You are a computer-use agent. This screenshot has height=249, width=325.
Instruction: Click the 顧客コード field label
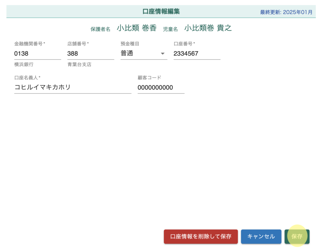[149, 78]
